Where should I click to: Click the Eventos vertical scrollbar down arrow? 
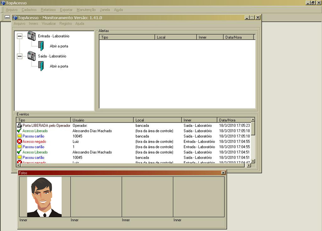point(253,161)
